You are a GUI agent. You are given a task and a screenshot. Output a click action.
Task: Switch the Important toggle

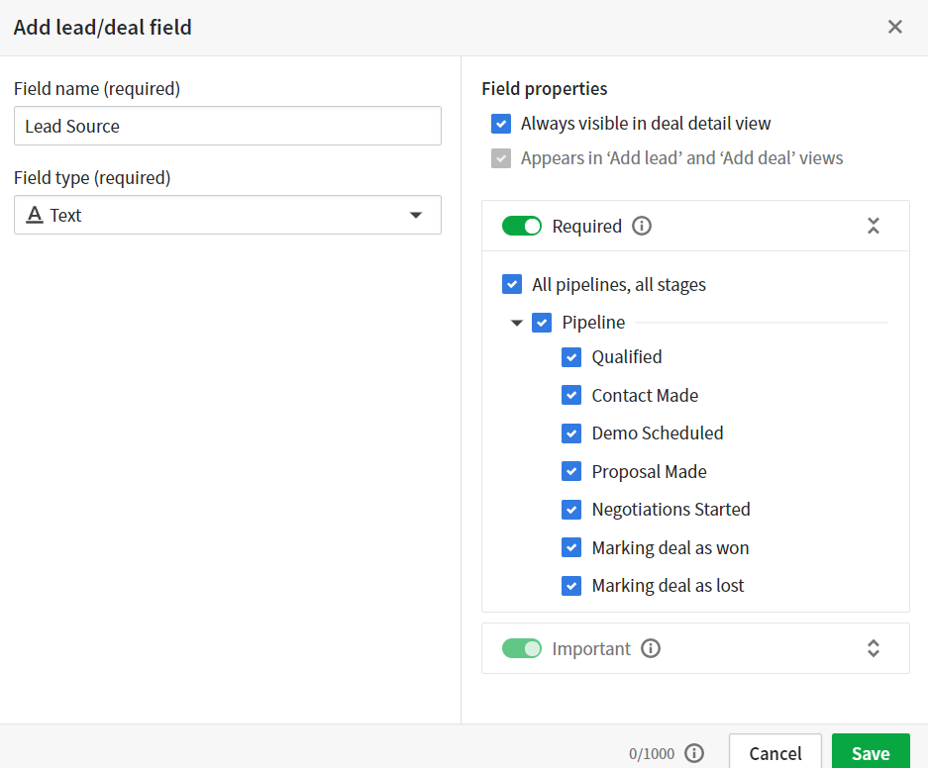pyautogui.click(x=522, y=649)
